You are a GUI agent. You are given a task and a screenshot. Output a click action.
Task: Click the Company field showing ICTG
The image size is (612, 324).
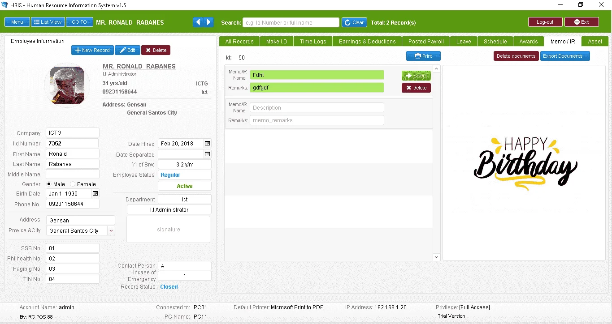pos(72,132)
